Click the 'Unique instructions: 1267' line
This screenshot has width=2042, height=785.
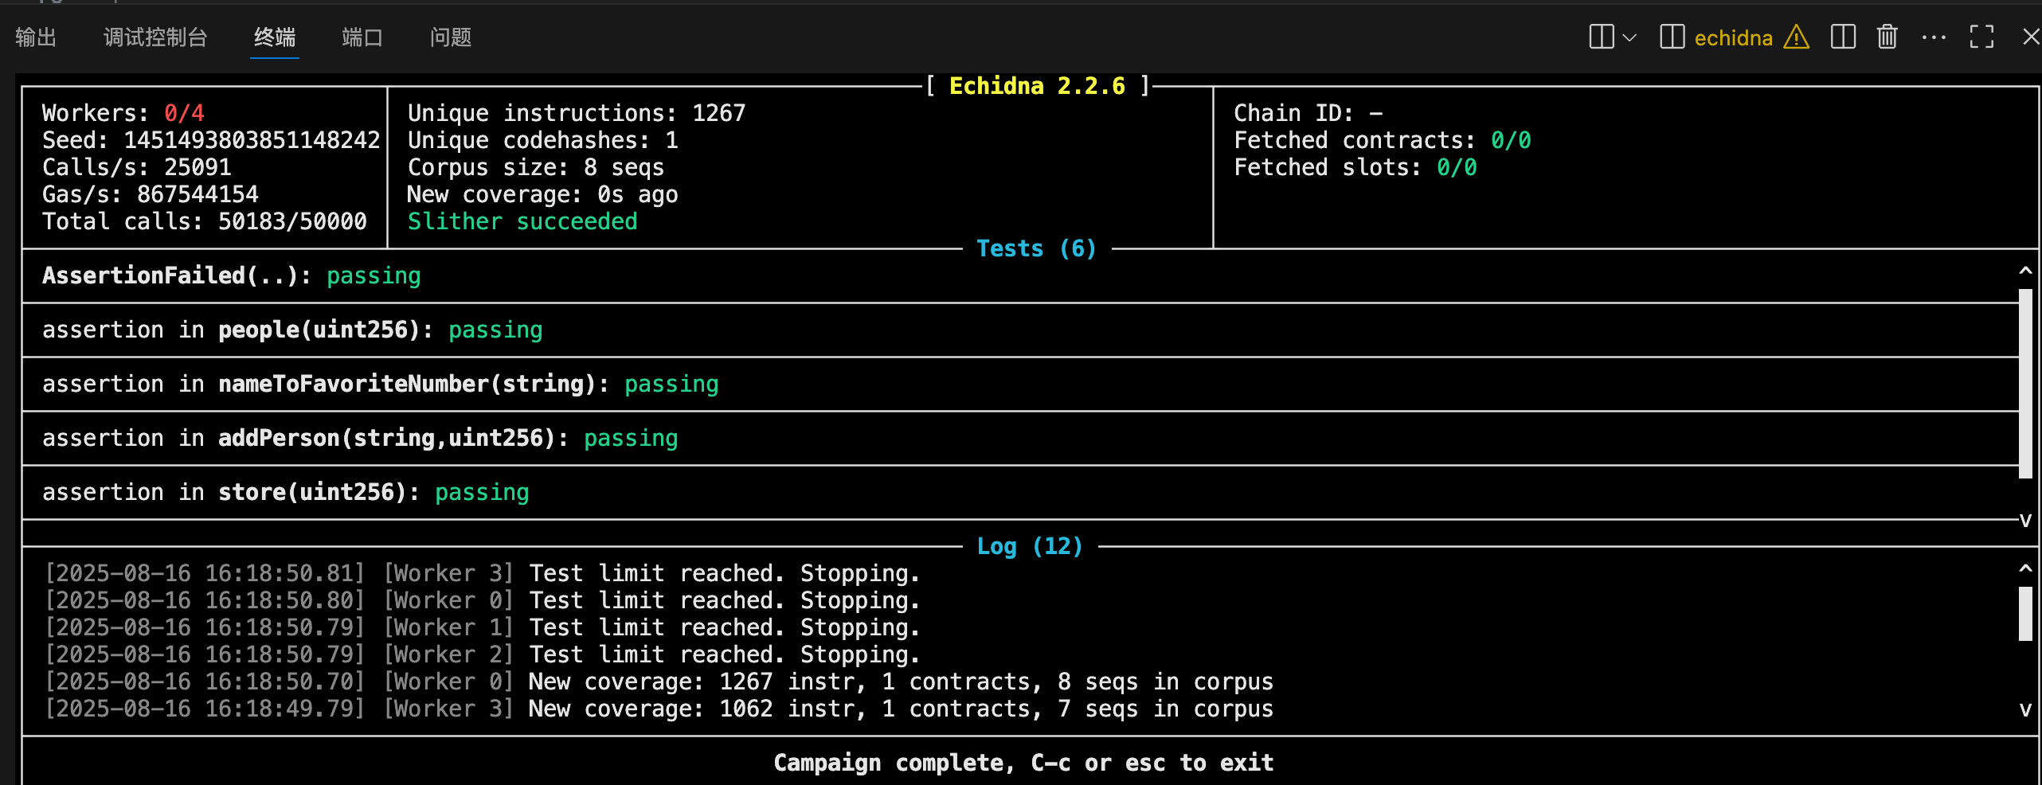tap(577, 113)
